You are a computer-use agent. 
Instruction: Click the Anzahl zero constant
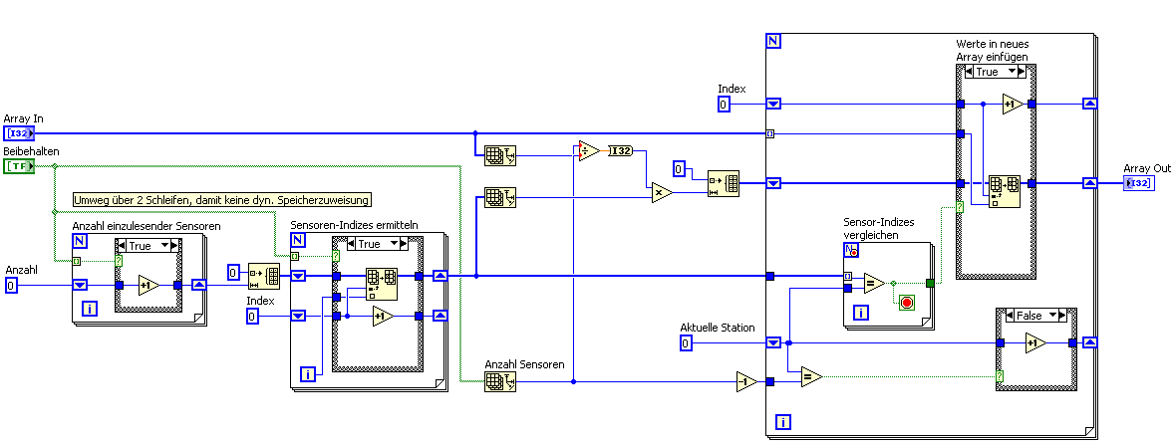(11, 286)
